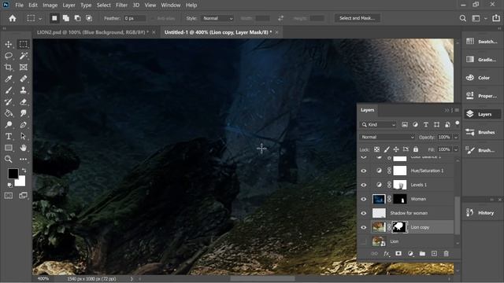Viewport: 504px width, 283px height.
Task: Click the Select and Mask button
Action: (357, 18)
